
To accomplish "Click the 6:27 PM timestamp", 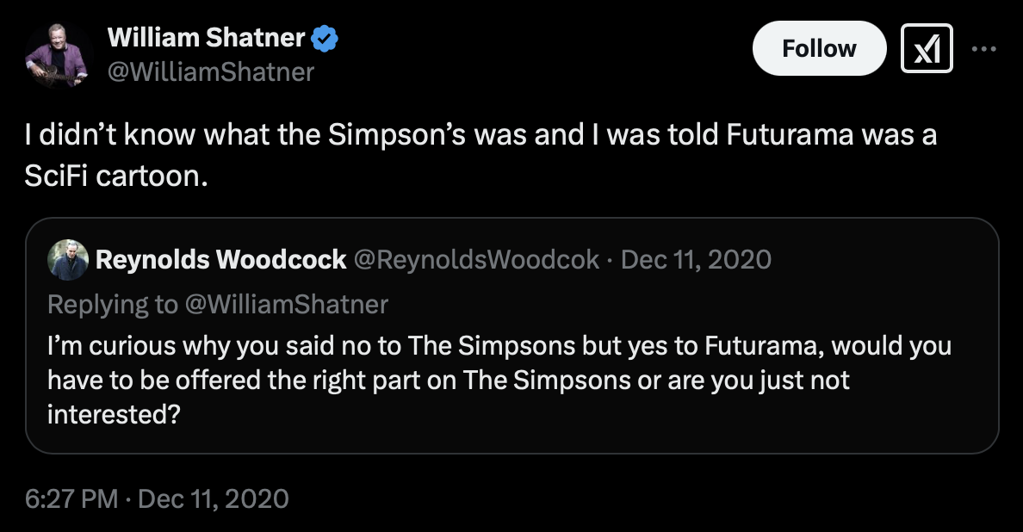I will point(71,498).
